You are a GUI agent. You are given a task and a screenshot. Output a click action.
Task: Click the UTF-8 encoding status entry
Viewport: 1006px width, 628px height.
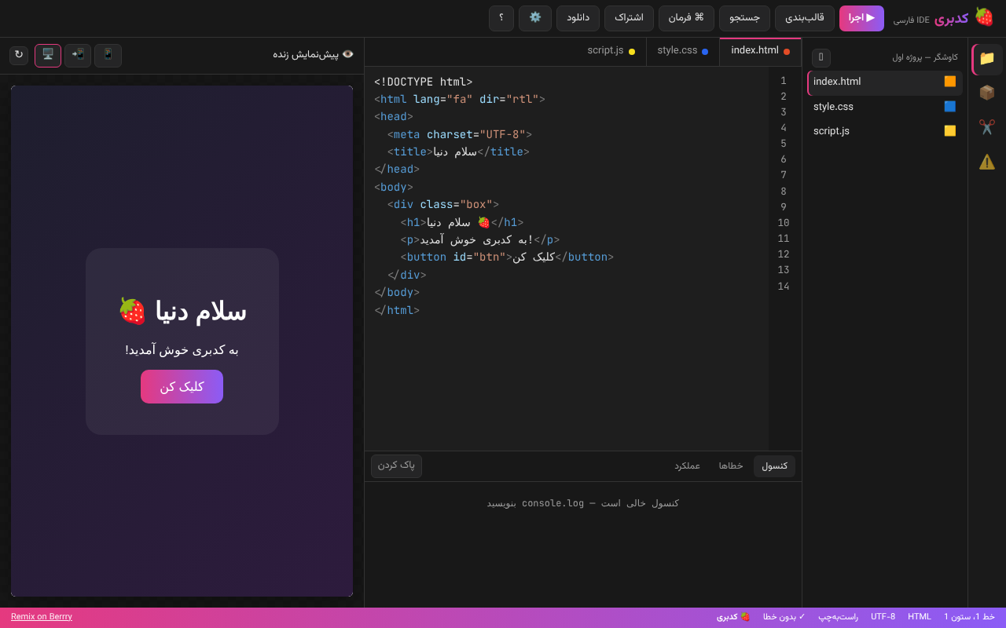pos(883,617)
